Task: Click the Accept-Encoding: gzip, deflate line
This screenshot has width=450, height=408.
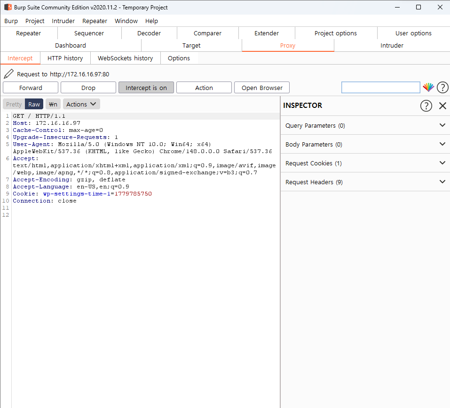Action: 69,180
